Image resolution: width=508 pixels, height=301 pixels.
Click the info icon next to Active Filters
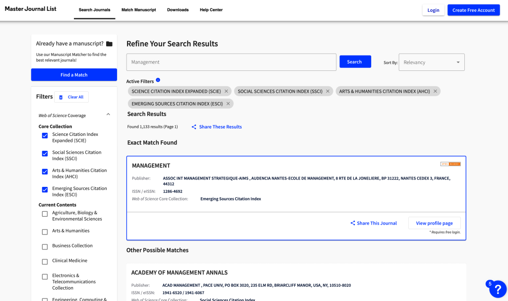click(x=158, y=80)
